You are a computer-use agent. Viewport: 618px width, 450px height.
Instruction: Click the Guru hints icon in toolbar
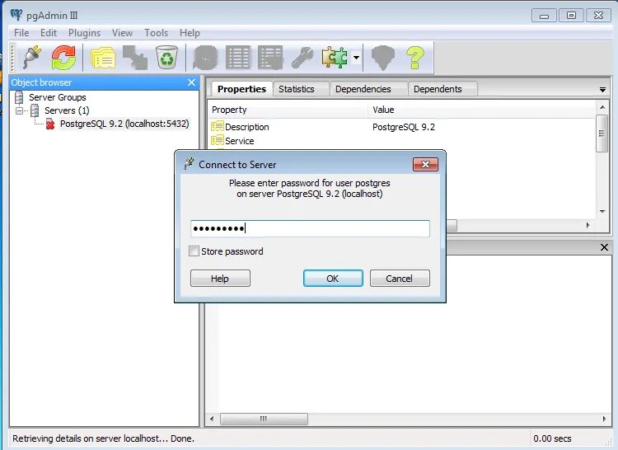click(383, 58)
